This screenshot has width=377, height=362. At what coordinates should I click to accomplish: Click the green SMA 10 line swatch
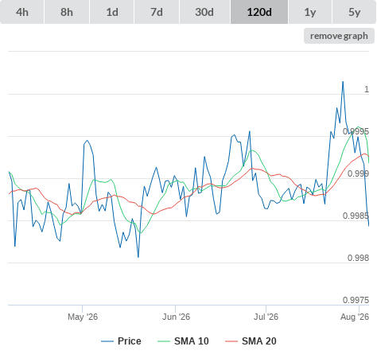[164, 341]
